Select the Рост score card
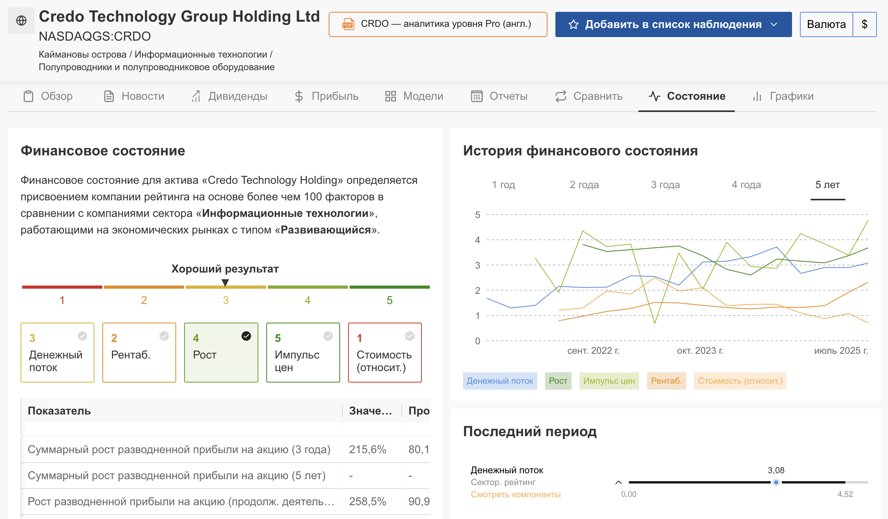888x519 pixels. pyautogui.click(x=221, y=353)
